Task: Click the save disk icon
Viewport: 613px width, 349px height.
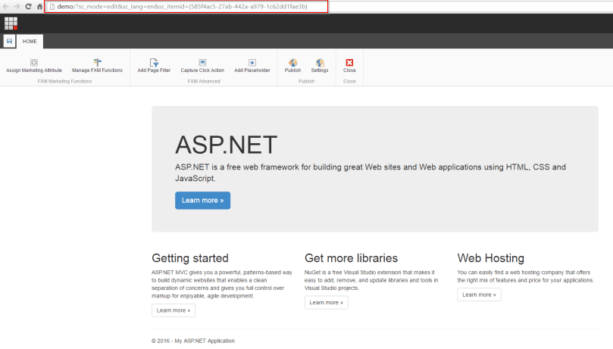Action: (x=9, y=41)
